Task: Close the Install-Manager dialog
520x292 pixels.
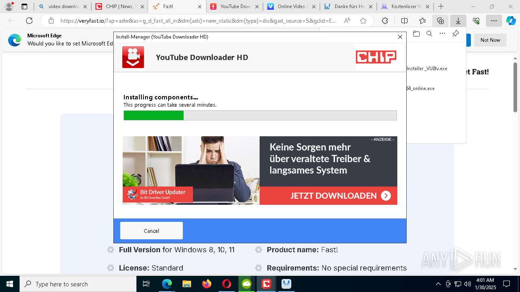Action: [x=400, y=37]
